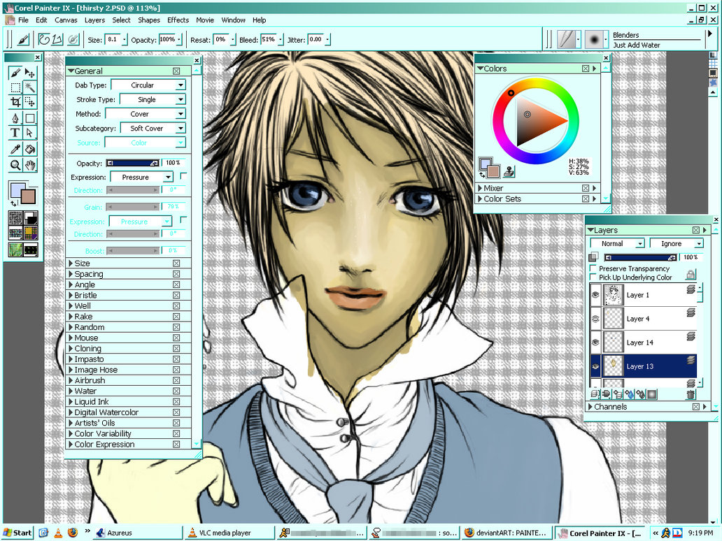Screen dimensions: 722x541
Task: Open the paper selector in the toolbox
Action: coord(15,218)
